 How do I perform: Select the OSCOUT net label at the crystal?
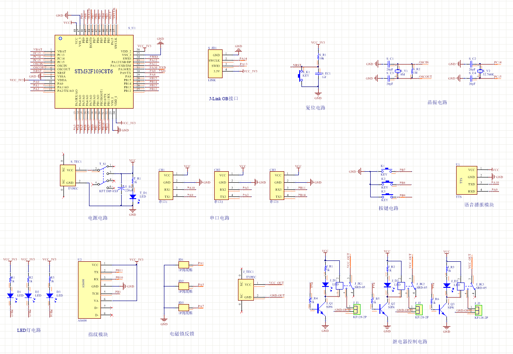click(425, 77)
